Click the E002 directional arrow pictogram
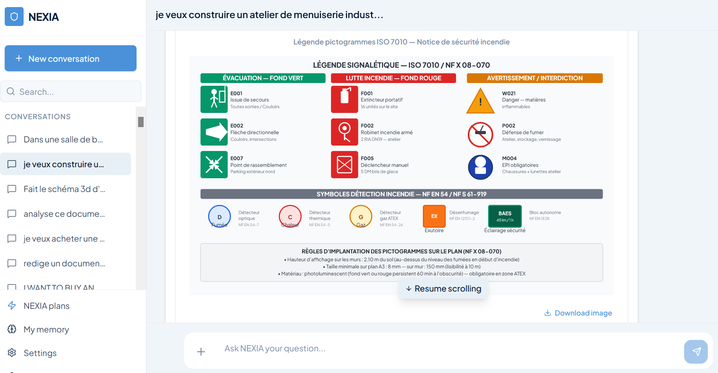This screenshot has width=718, height=373. (214, 132)
